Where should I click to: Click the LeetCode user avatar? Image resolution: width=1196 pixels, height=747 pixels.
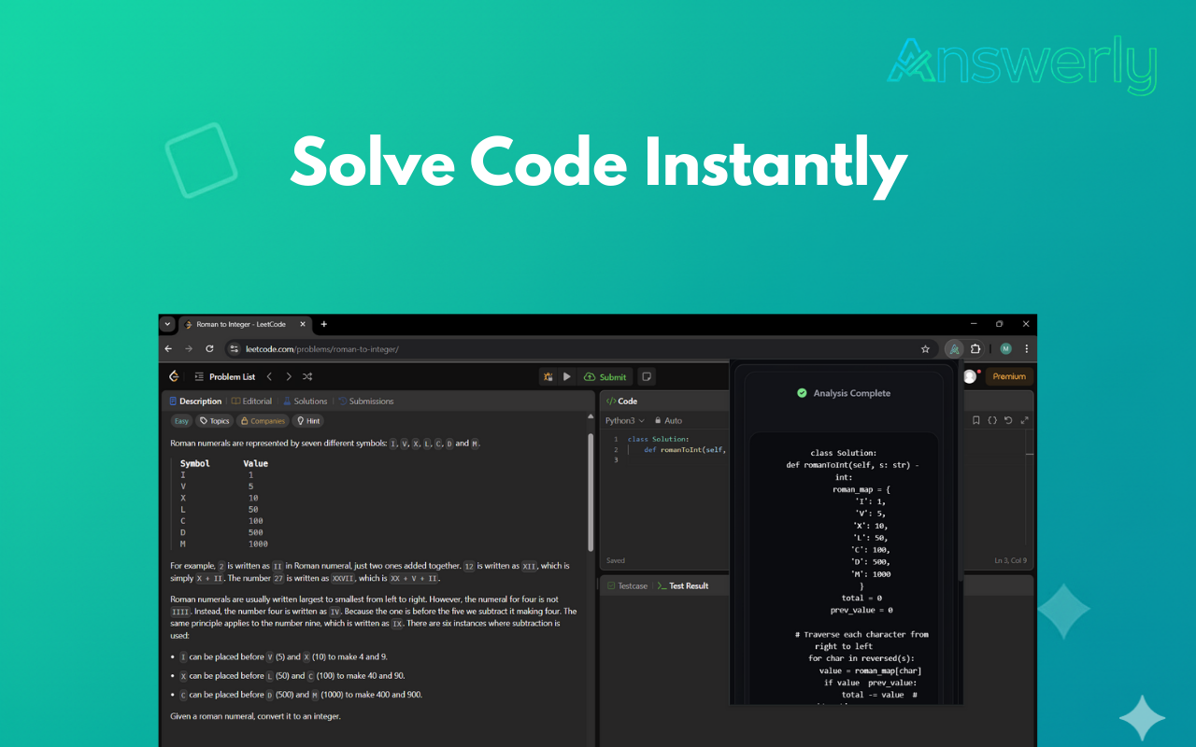pos(970,376)
